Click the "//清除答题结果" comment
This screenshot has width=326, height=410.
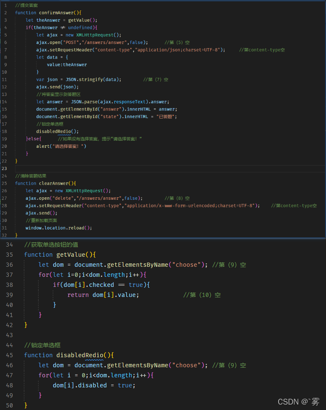pos(31,176)
